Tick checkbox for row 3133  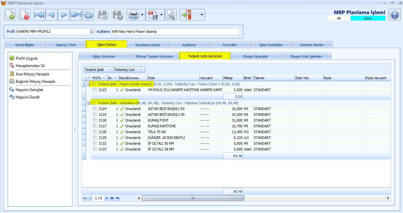pos(95,149)
